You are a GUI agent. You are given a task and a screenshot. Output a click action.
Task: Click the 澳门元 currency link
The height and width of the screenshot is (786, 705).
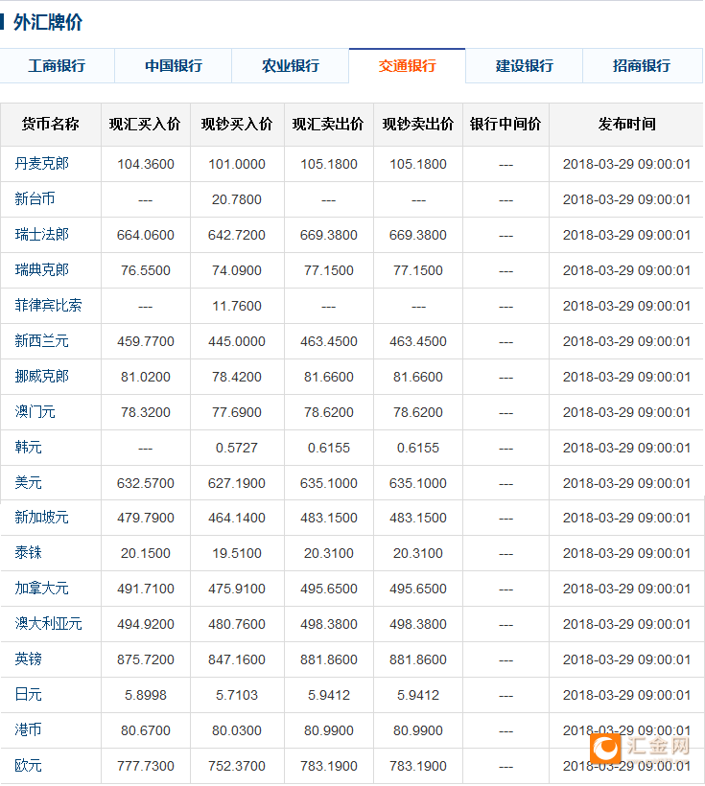[x=35, y=412]
